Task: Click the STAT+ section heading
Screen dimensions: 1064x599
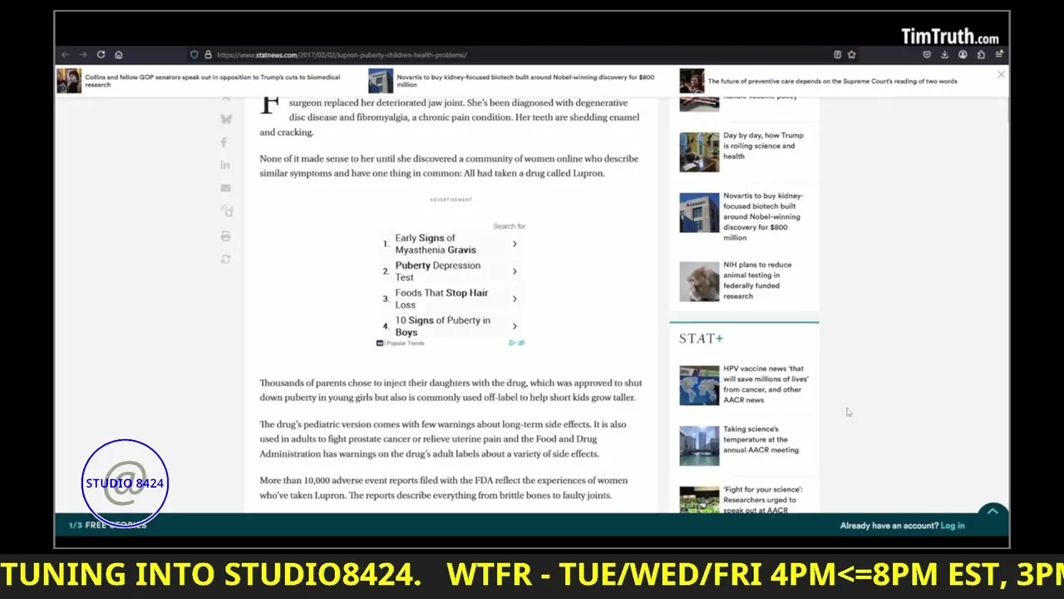Action: tap(701, 339)
